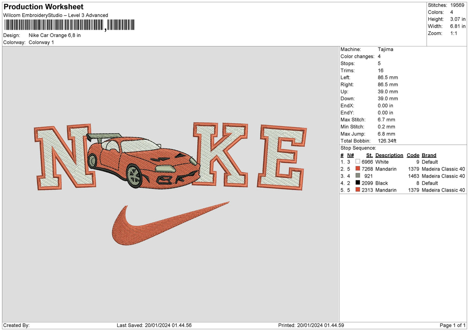Screen dimensions: 469x331
Task: Click the 'Code' column header
Action: (x=413, y=155)
